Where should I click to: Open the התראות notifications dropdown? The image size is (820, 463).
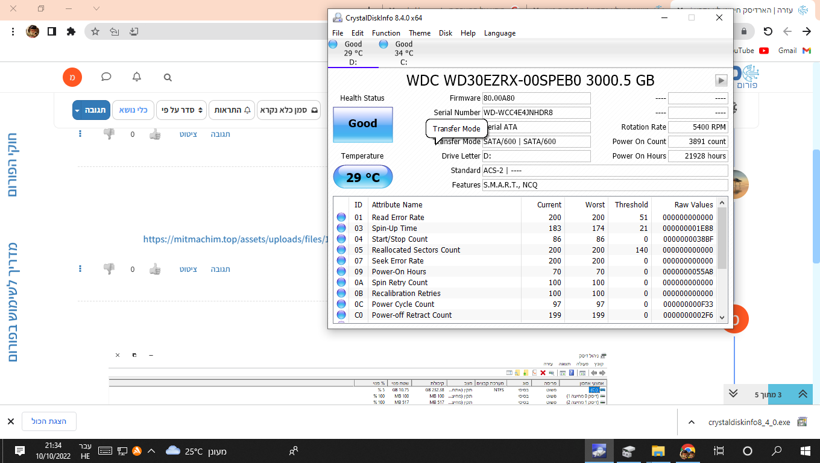pyautogui.click(x=232, y=110)
